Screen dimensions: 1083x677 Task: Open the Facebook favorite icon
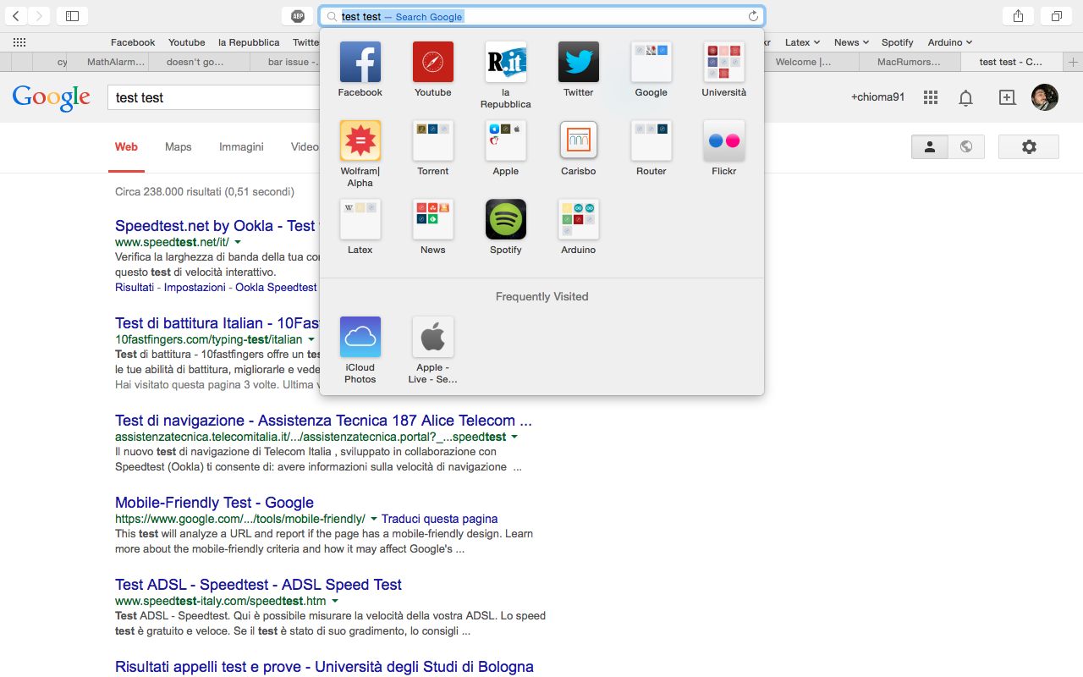[x=360, y=63]
